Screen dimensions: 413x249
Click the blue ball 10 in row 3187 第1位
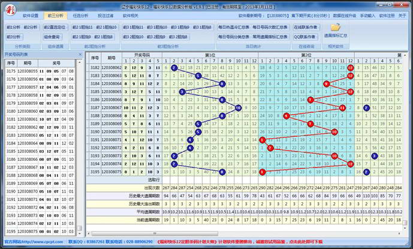[238, 108]
